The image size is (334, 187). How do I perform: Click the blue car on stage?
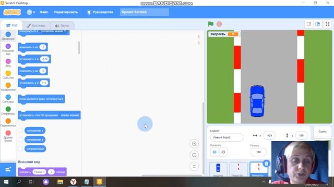click(257, 101)
